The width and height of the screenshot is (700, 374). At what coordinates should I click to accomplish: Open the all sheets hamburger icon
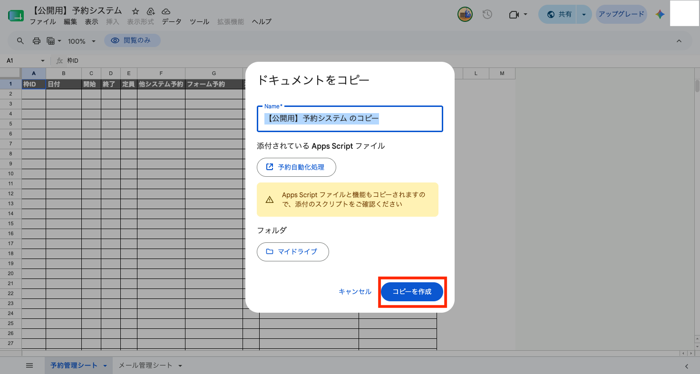coord(29,365)
